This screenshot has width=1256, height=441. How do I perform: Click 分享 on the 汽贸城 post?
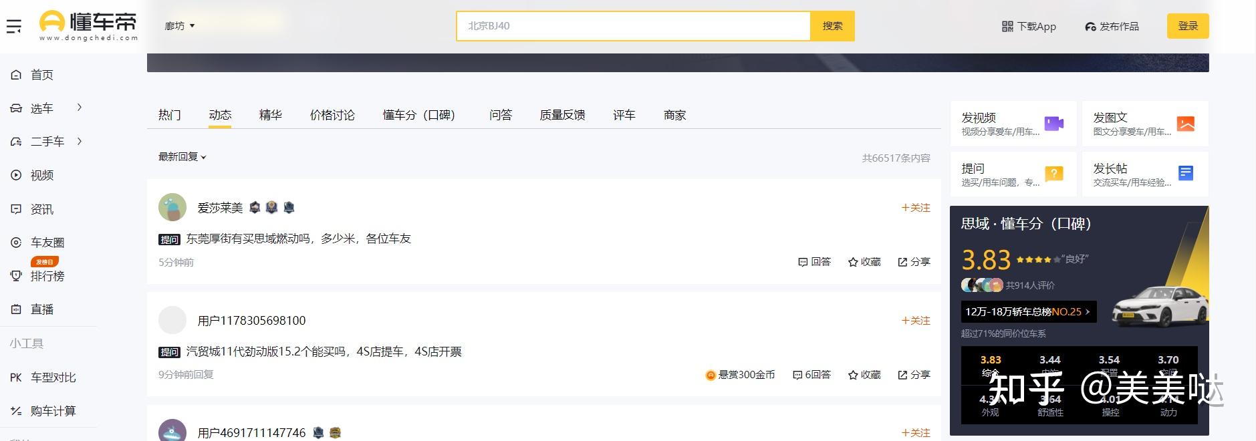point(914,375)
